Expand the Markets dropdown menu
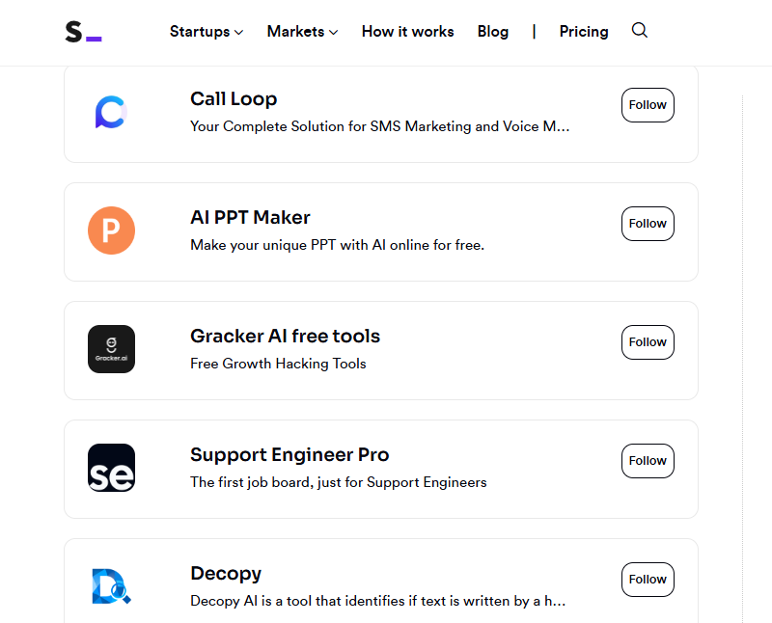The image size is (772, 623). click(x=302, y=32)
